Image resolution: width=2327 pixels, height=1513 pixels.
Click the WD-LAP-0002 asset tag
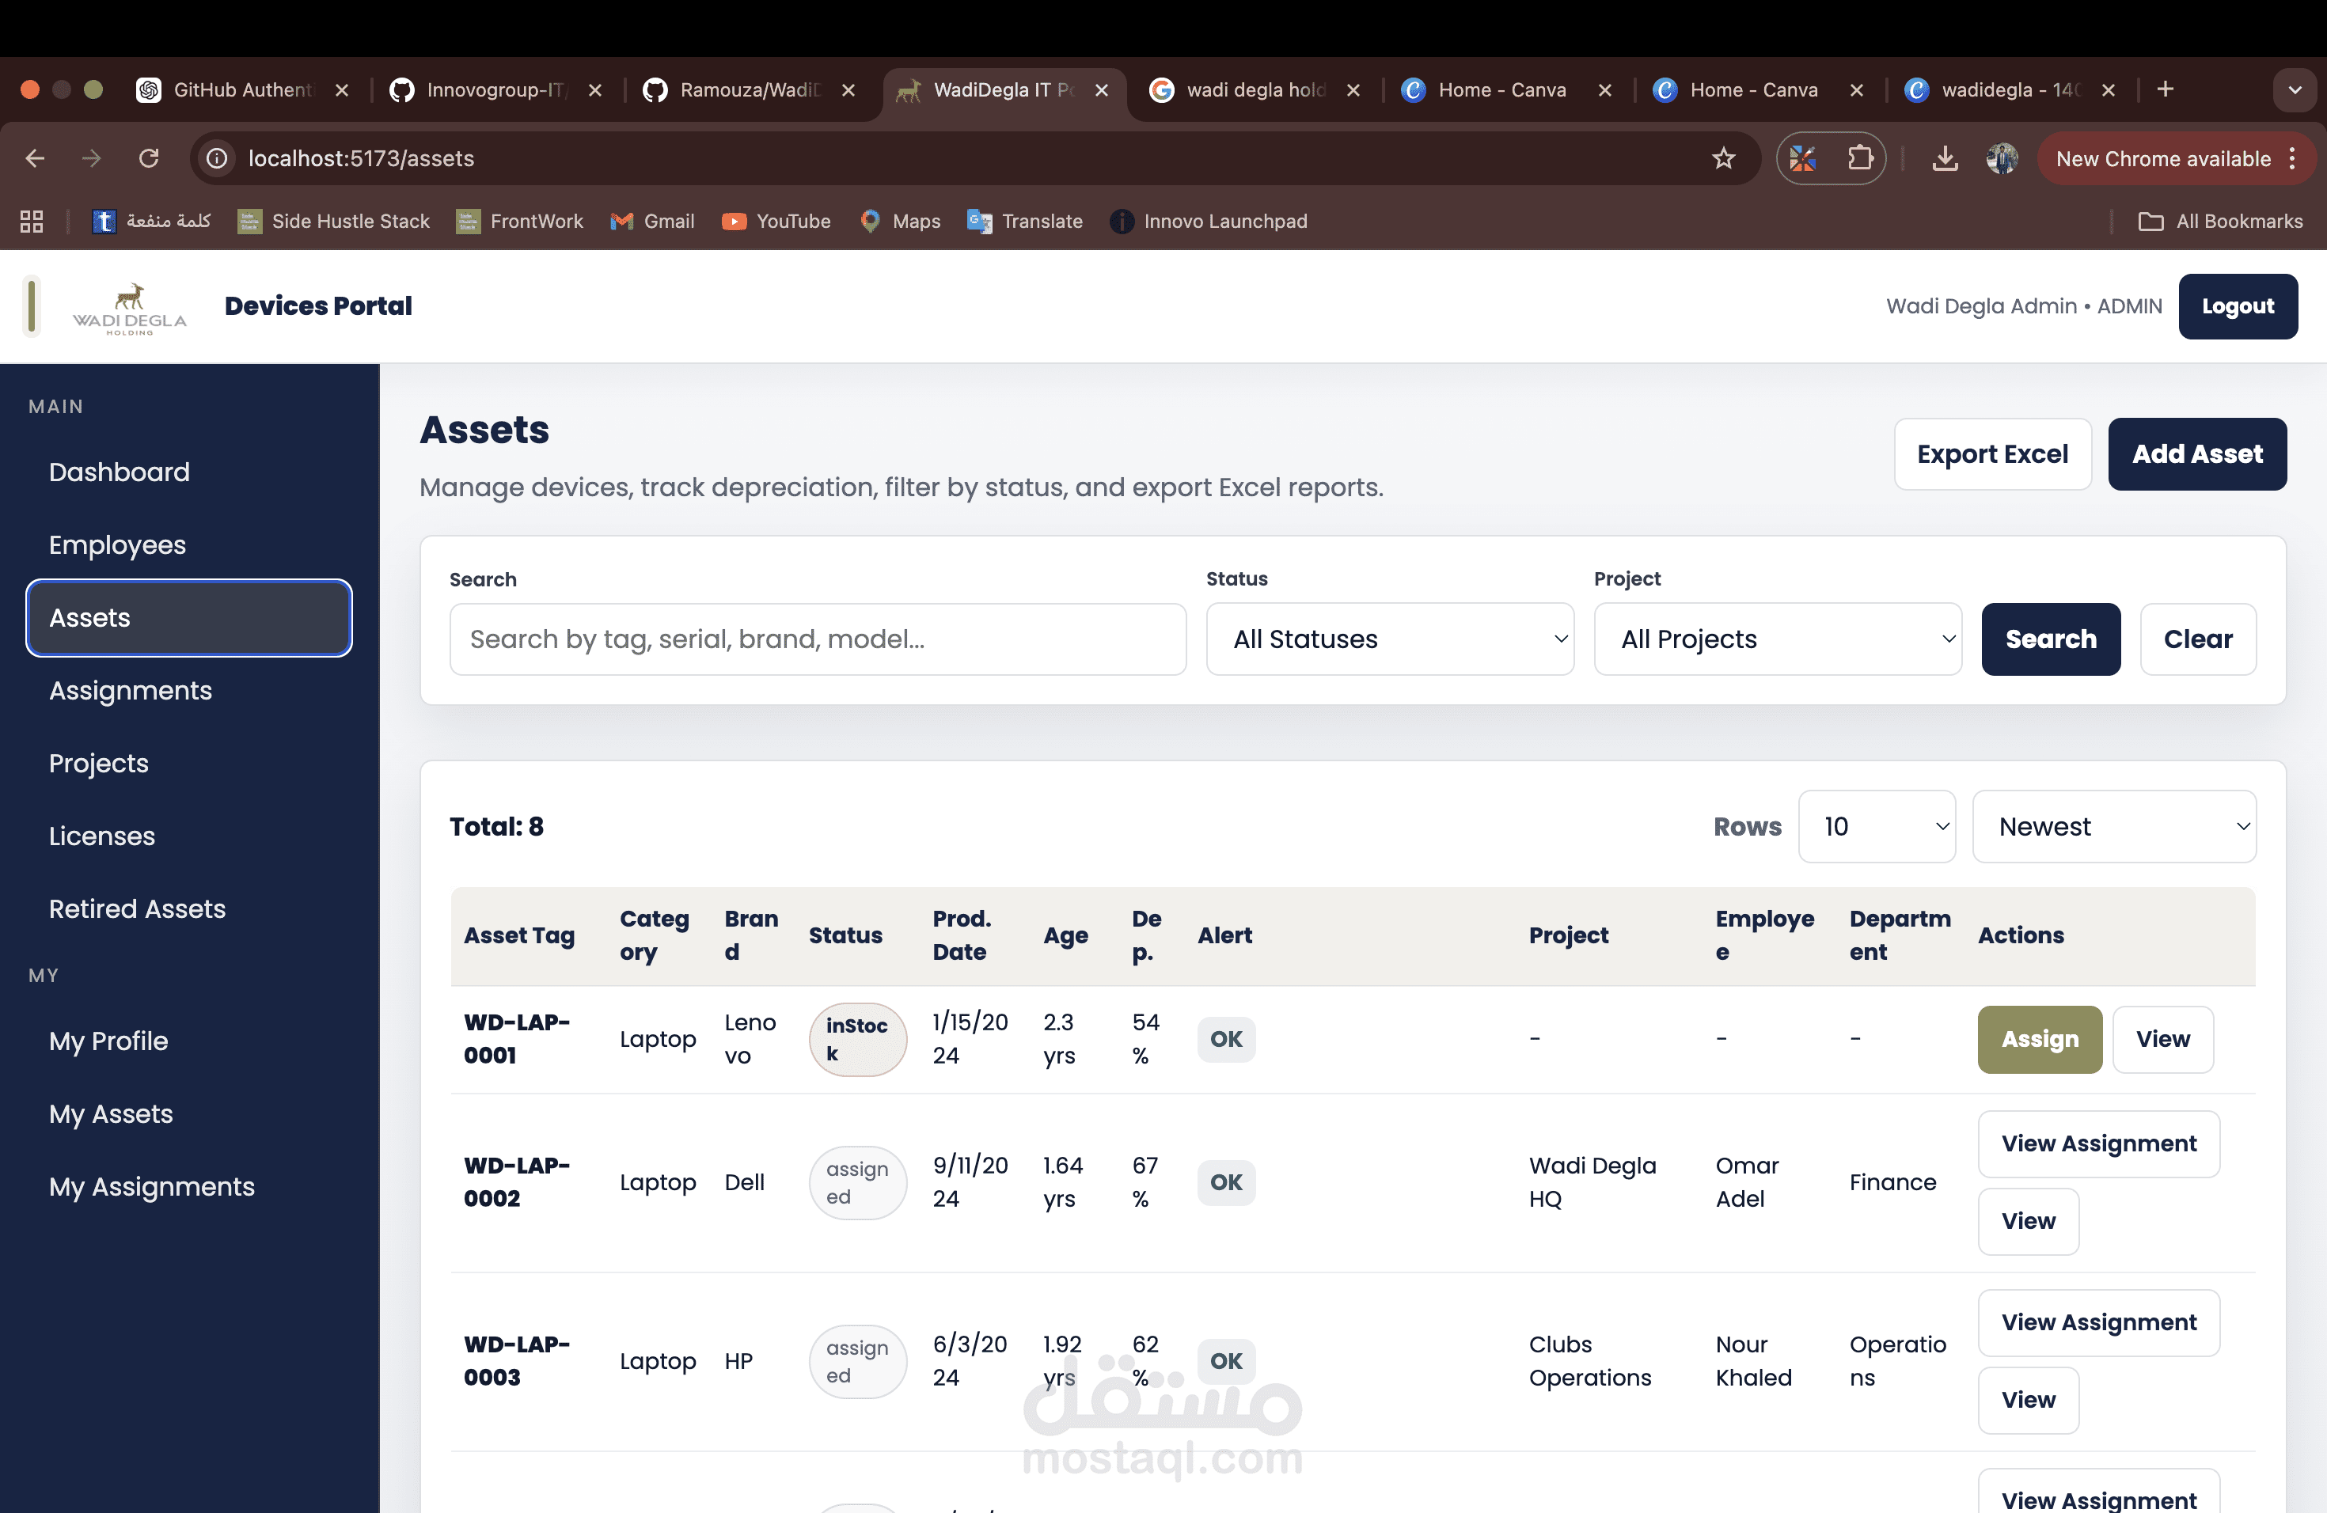[x=516, y=1181]
